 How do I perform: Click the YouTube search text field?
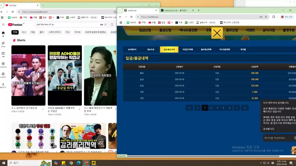(x=68, y=24)
